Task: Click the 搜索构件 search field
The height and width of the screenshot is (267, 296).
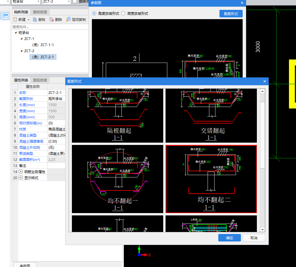Action: coord(50,27)
